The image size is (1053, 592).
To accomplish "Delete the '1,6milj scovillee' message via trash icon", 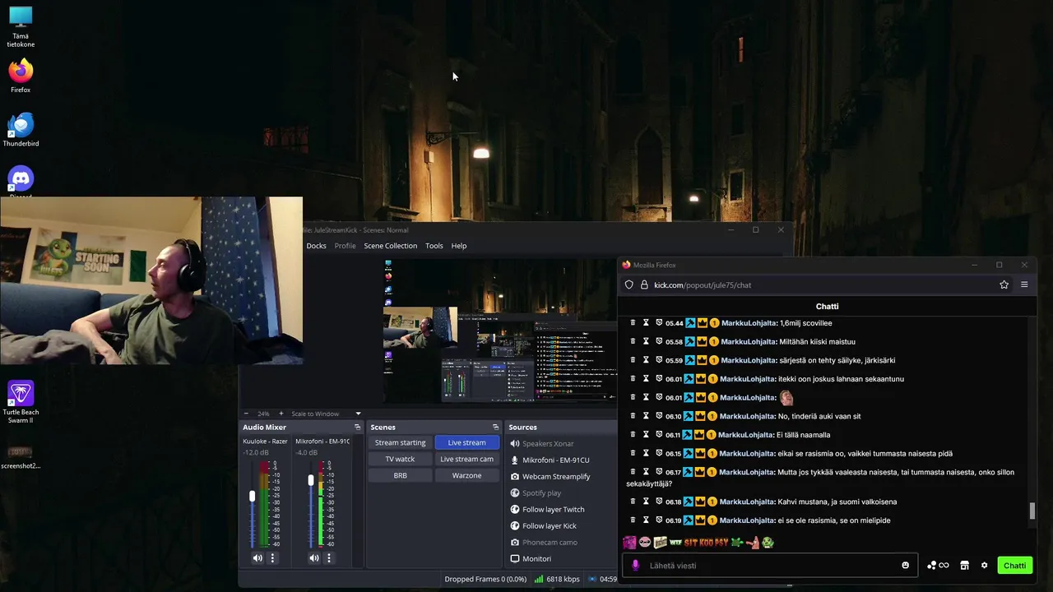I will point(633,322).
